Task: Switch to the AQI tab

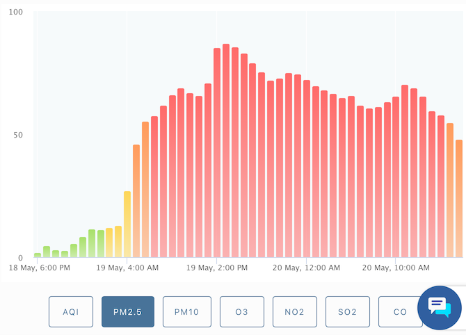Action: [71, 311]
